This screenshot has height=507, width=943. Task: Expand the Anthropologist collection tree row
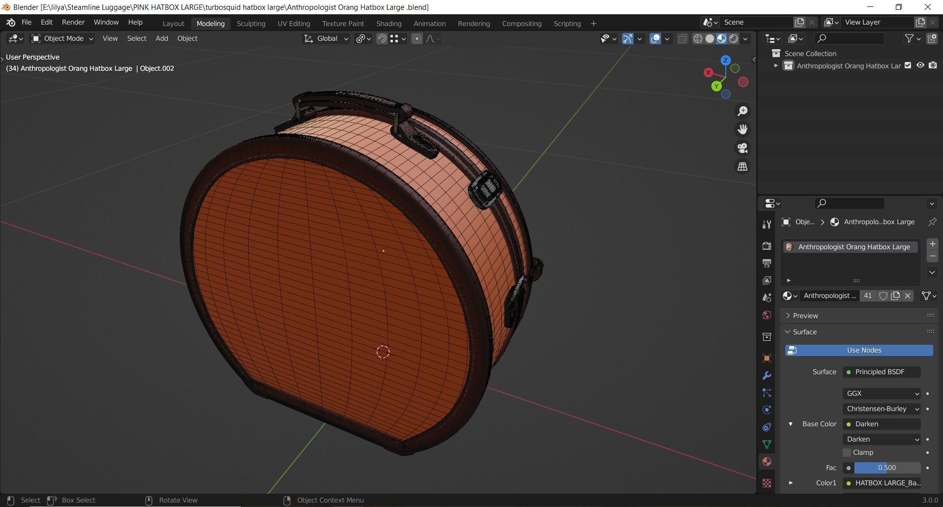[x=776, y=65]
